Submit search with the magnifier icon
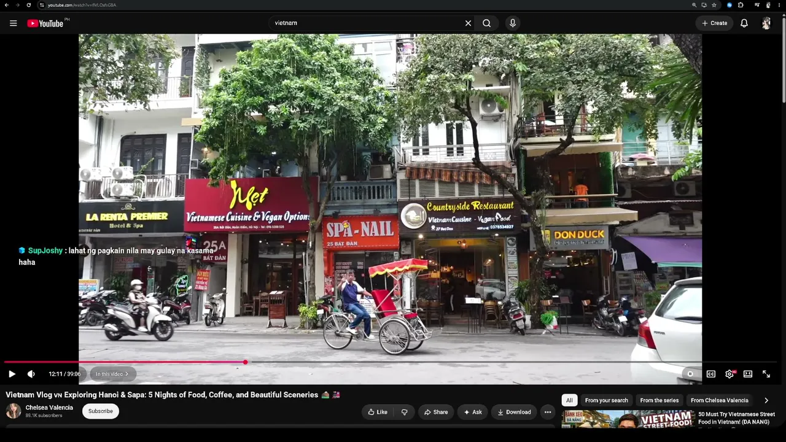The width and height of the screenshot is (786, 442). pos(486,23)
